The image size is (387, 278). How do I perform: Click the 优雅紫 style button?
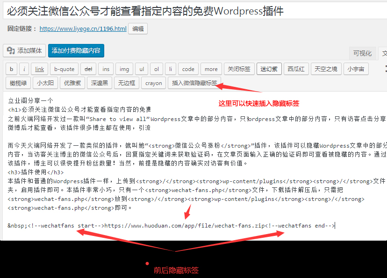coord(72,83)
